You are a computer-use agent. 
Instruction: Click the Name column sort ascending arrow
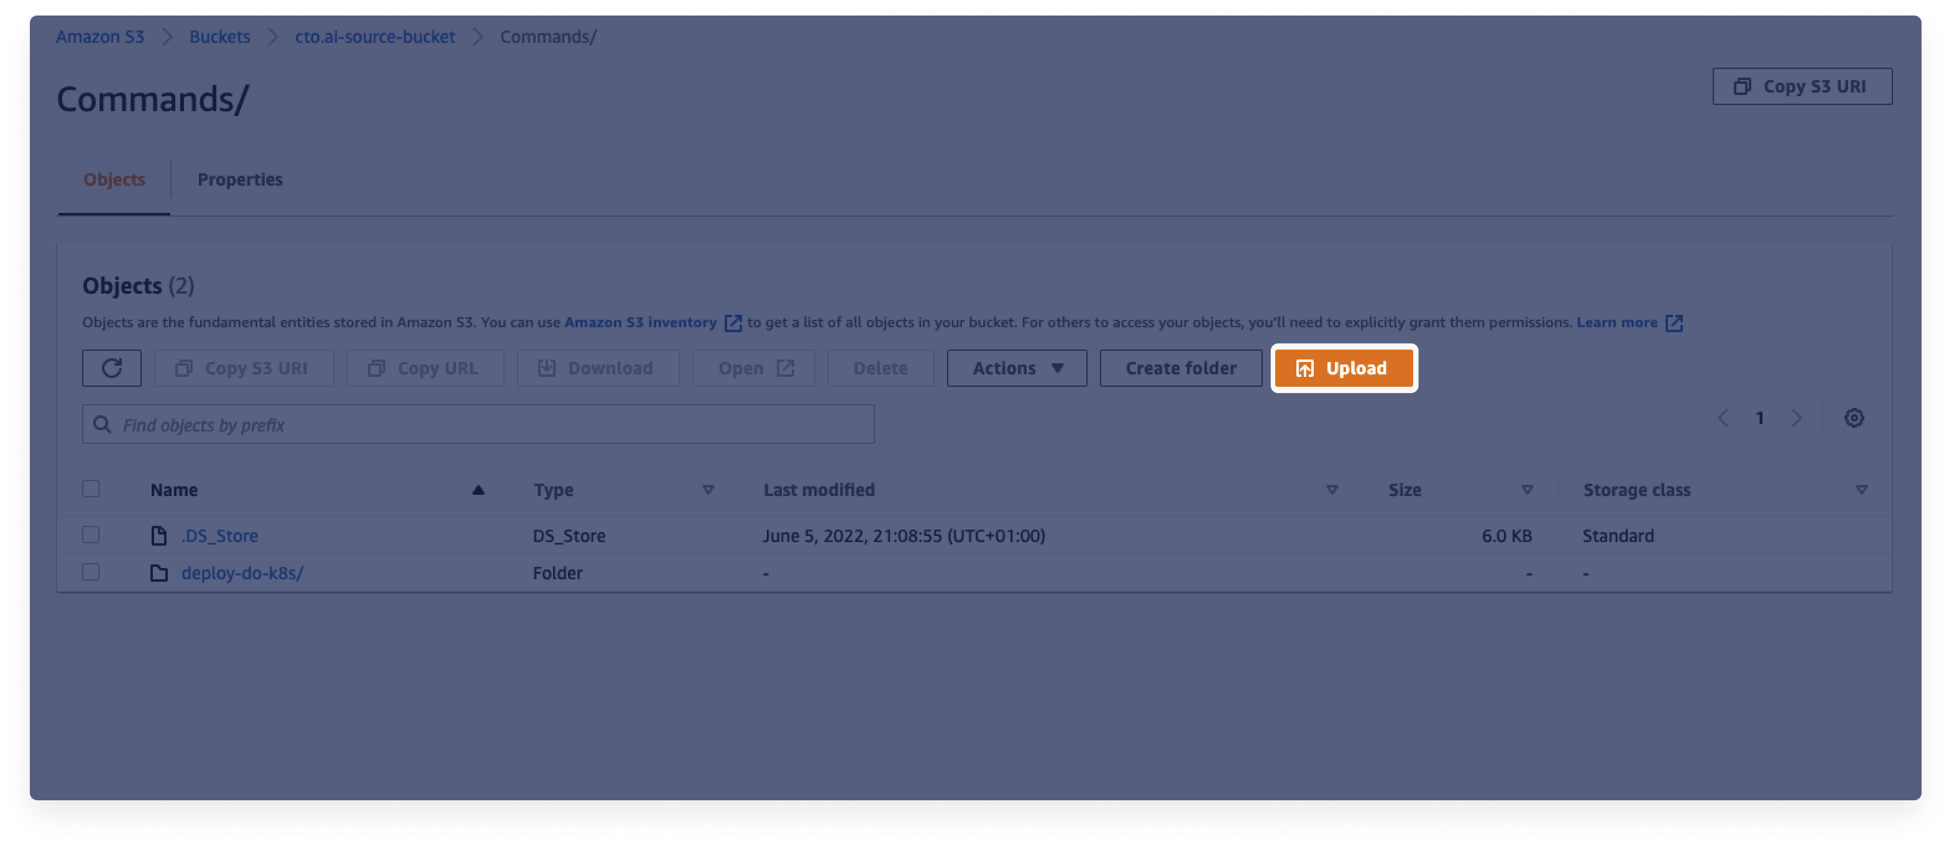click(x=478, y=490)
